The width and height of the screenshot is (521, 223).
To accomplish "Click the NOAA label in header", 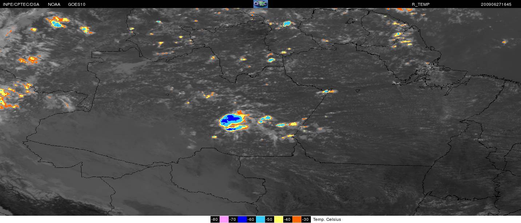I will 54,4.
